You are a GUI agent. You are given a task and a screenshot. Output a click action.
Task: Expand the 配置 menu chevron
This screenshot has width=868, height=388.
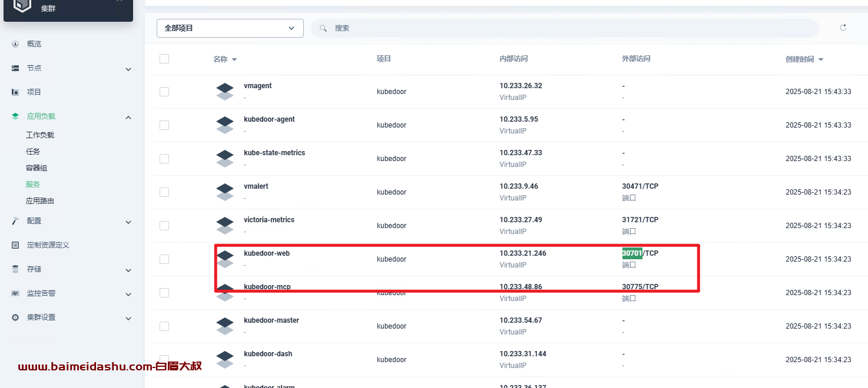click(128, 222)
